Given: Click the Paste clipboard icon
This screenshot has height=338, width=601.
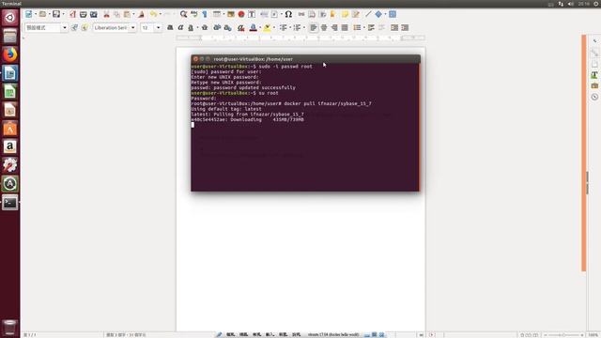Looking at the screenshot, I should (x=127, y=14).
